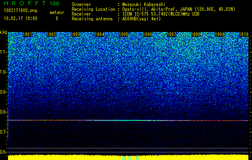Click the 0.9 kHz axis label
The image size is (252, 160).
click(3, 92)
